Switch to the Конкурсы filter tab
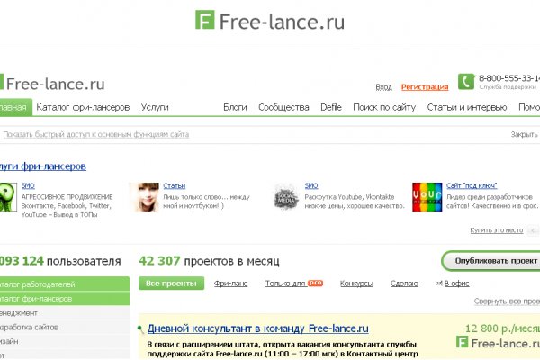This screenshot has width=540, height=360. [x=356, y=283]
